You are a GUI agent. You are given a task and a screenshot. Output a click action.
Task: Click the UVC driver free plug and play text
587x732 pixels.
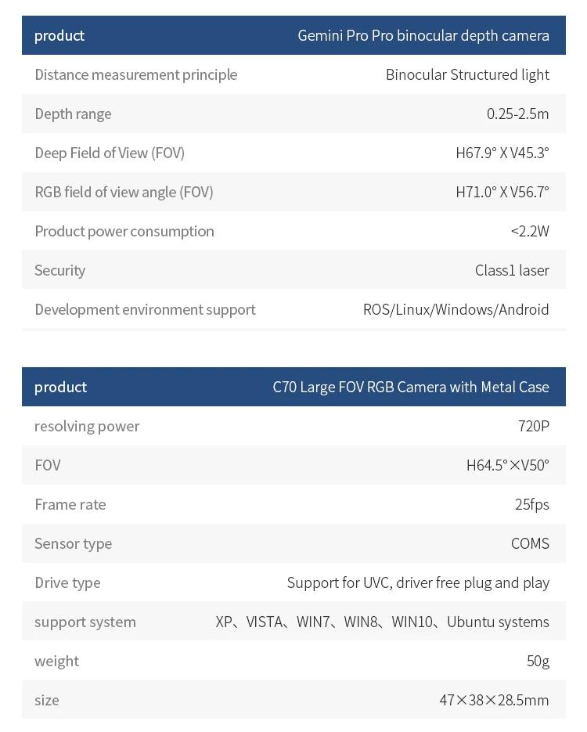tap(418, 582)
